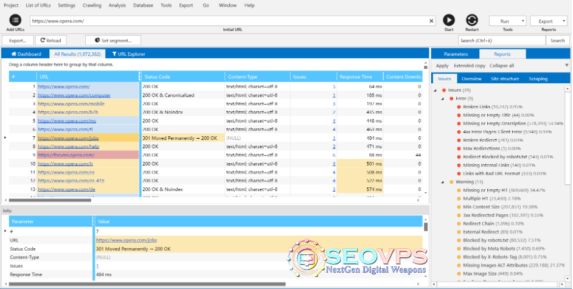573x289 pixels.
Task: Clear the Initial URL with the X
Action: point(431,21)
